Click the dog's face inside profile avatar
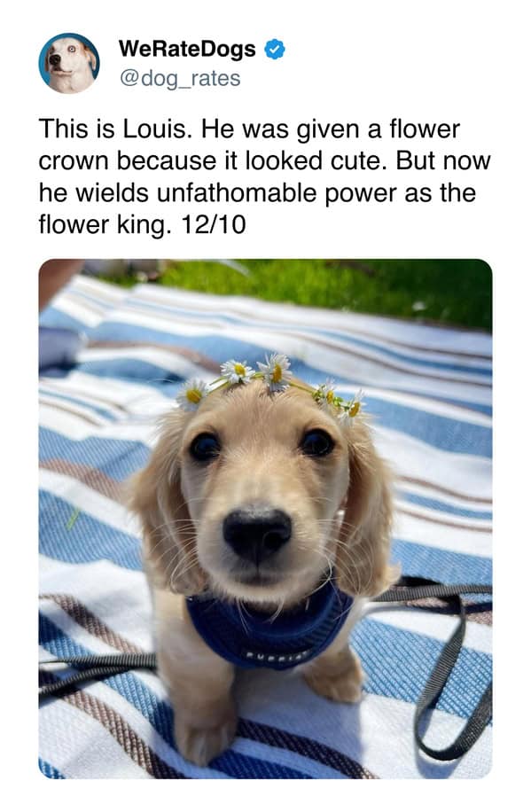531x812 pixels. click(67, 62)
